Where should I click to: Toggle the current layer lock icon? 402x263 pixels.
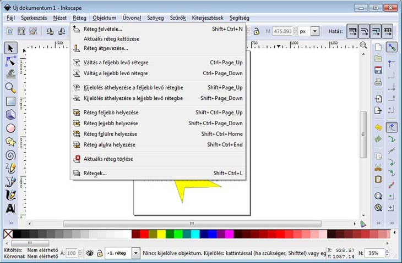click(99, 253)
